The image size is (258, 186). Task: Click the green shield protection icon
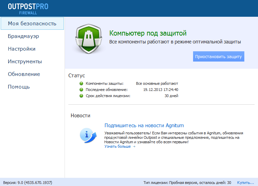89,39
